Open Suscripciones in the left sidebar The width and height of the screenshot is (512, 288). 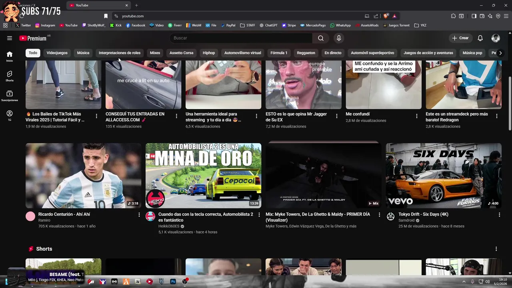click(x=10, y=96)
